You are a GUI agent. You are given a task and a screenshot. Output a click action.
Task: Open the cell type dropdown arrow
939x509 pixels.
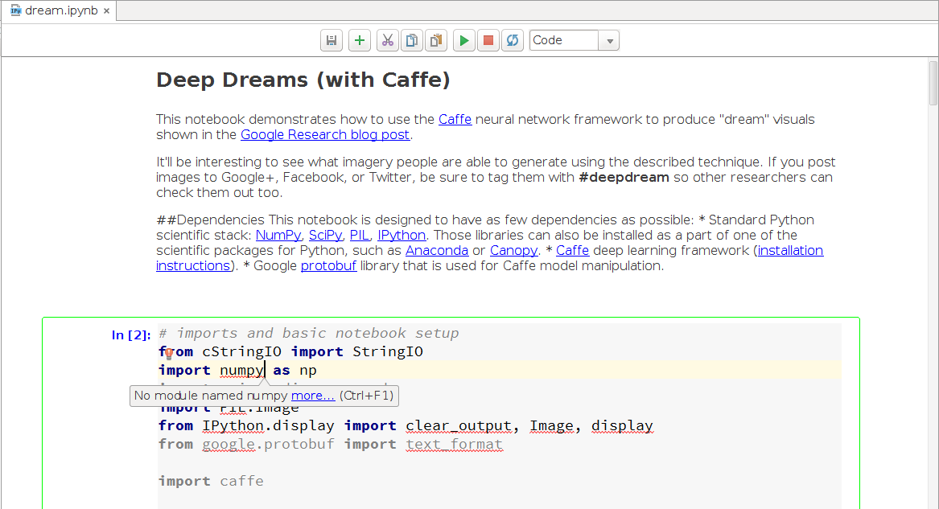[610, 41]
